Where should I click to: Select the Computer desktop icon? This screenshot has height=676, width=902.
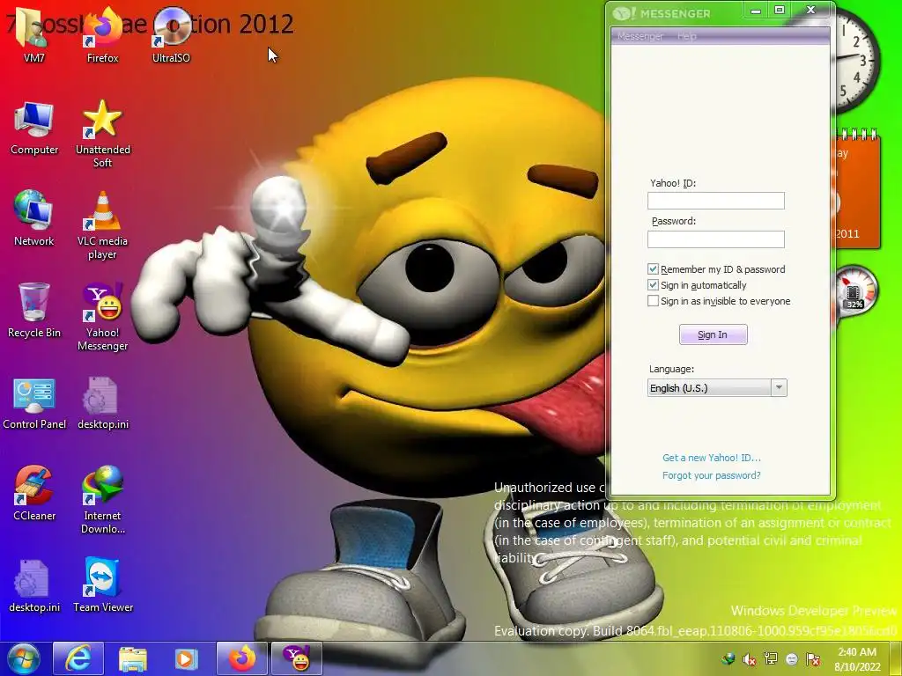click(34, 128)
